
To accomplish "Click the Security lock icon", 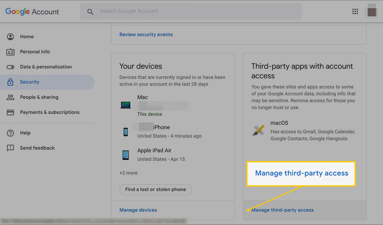I will (10, 82).
